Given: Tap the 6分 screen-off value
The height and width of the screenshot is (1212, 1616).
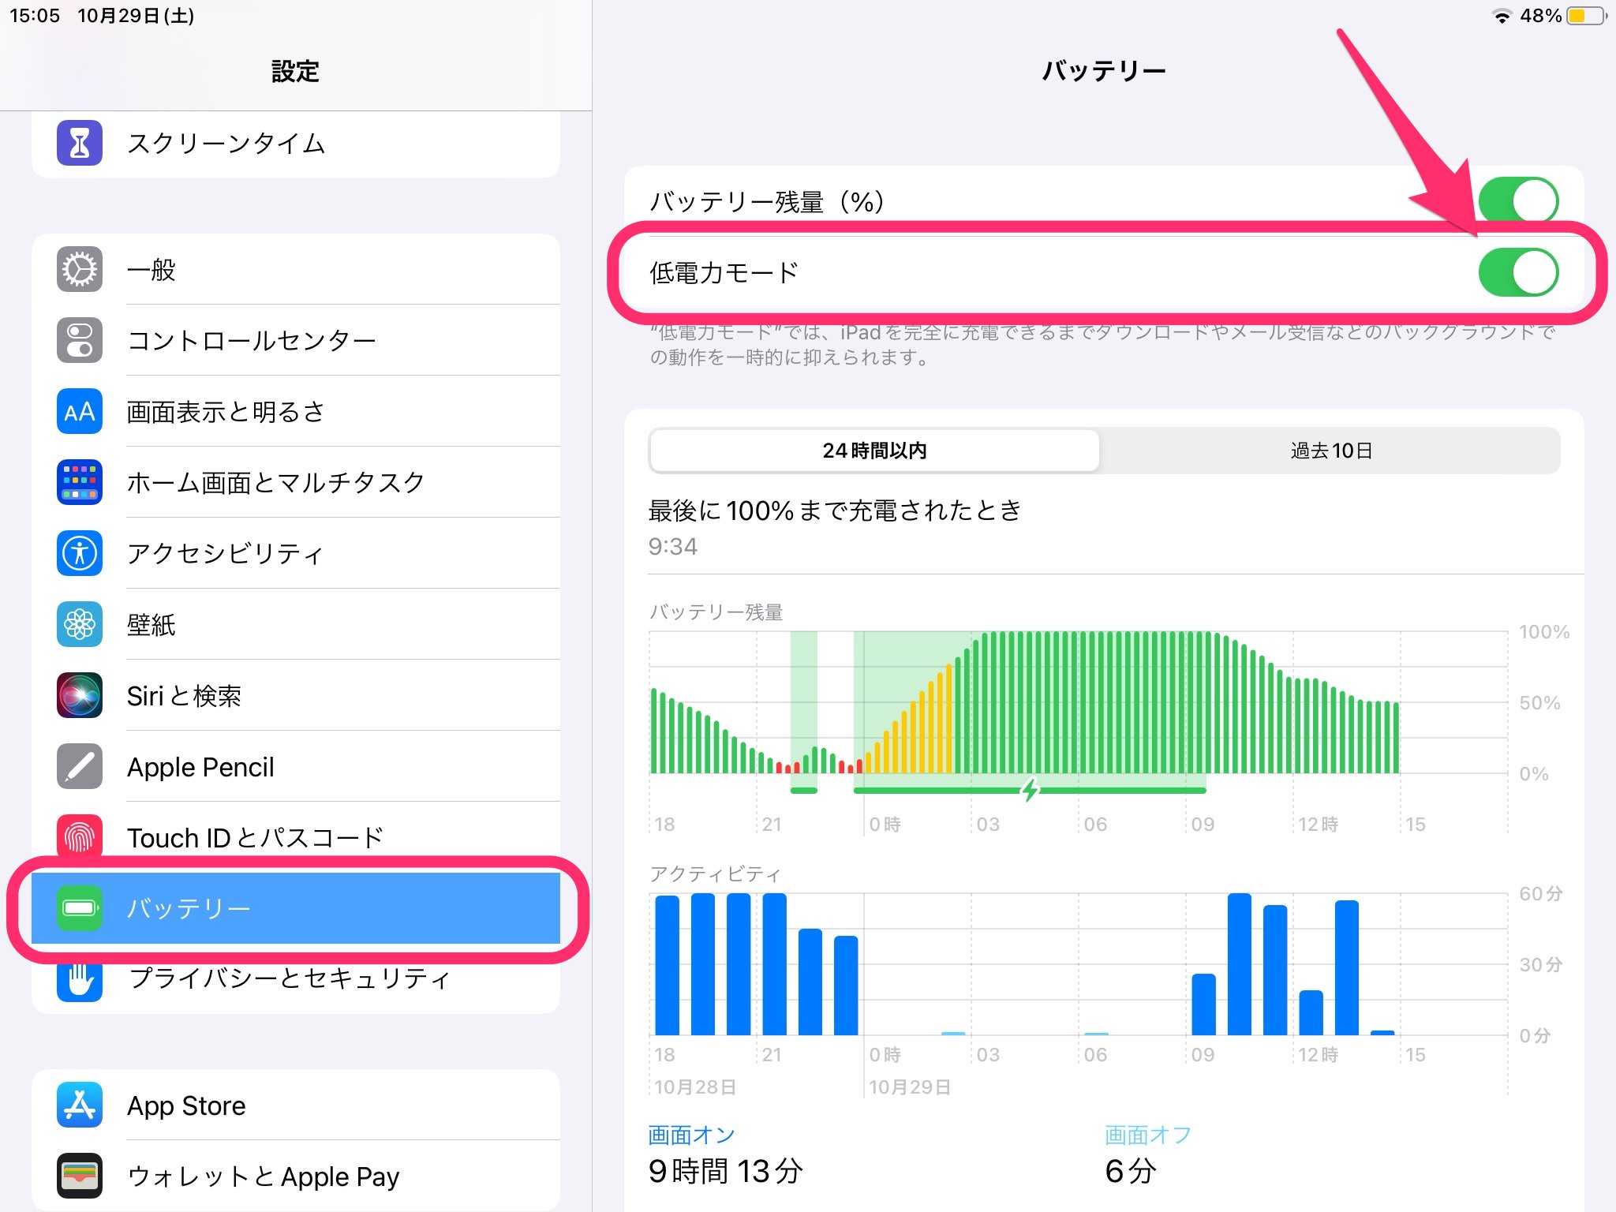Looking at the screenshot, I should (x=1131, y=1171).
